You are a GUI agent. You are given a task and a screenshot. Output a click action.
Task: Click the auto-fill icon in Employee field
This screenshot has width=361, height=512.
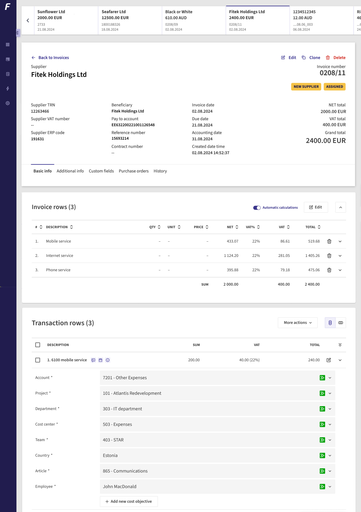point(322,487)
